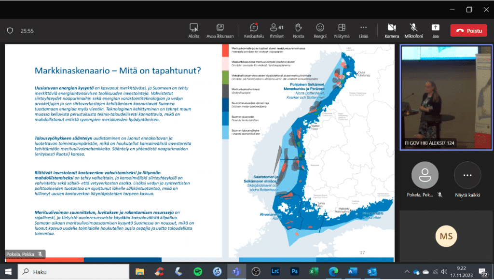Screen dimensions: 494x280
Task: Open the volume speaker tray icon
Action: coord(444,272)
